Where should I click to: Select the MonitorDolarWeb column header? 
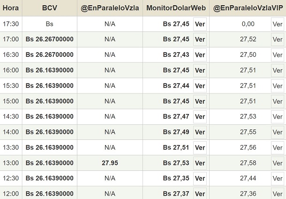176,8
